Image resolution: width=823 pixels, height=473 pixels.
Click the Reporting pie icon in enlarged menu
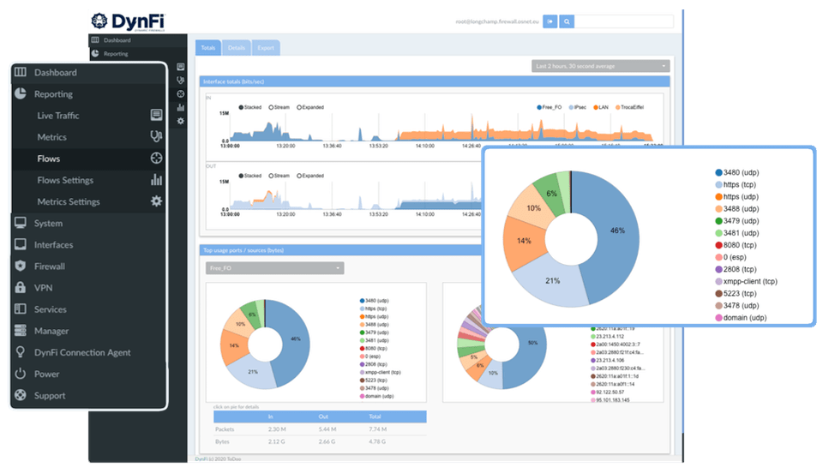pos(21,94)
